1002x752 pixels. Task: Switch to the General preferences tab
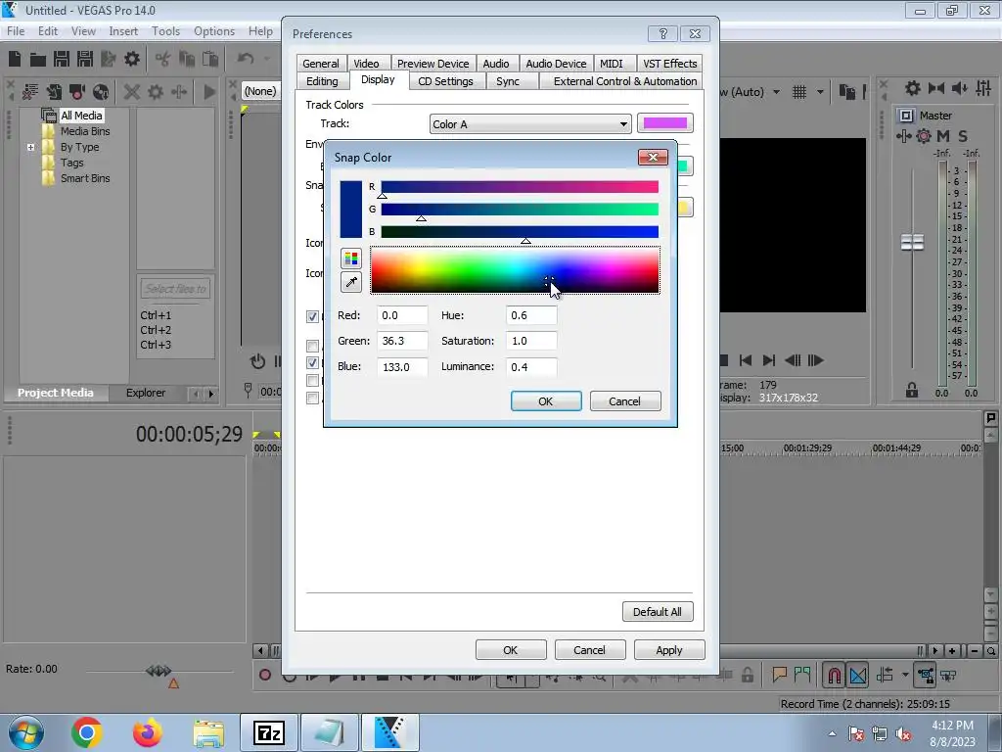(x=321, y=64)
